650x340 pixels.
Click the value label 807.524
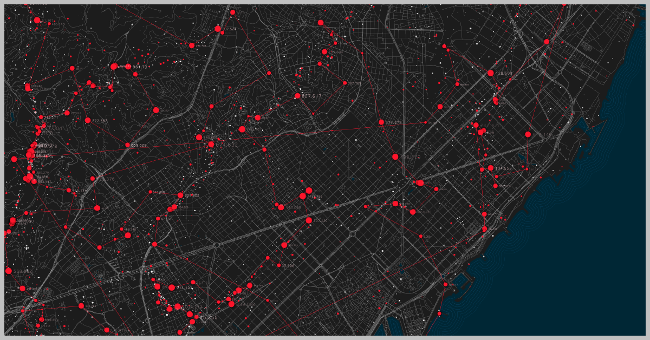229,29
